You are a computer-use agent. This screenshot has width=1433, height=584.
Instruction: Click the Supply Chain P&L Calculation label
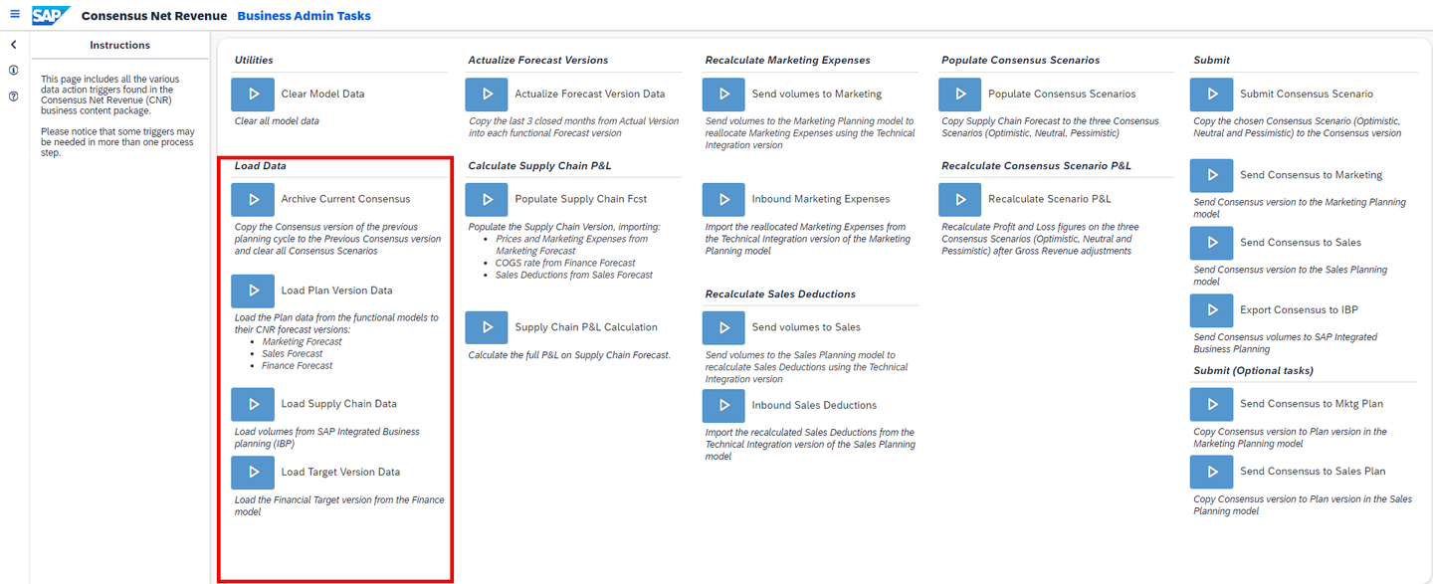[x=586, y=327]
